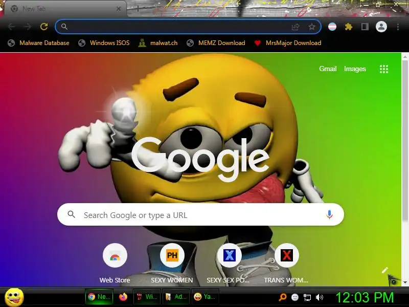This screenshot has height=307, width=409.
Task: Bookmark this tab with the star icon
Action: point(311,27)
